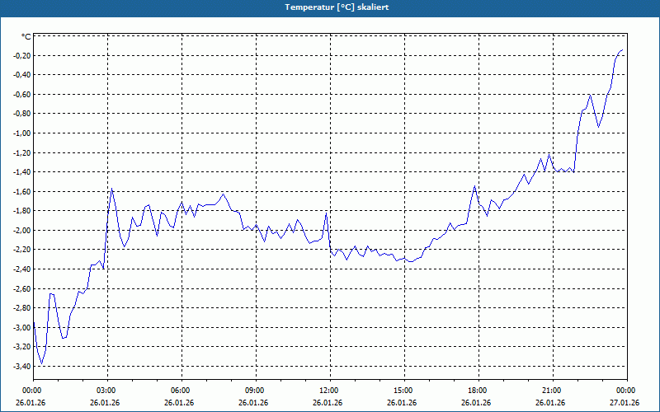The image size is (660, 412).
Task: Select the 03:00 time label on the x-axis
Action: [108, 391]
